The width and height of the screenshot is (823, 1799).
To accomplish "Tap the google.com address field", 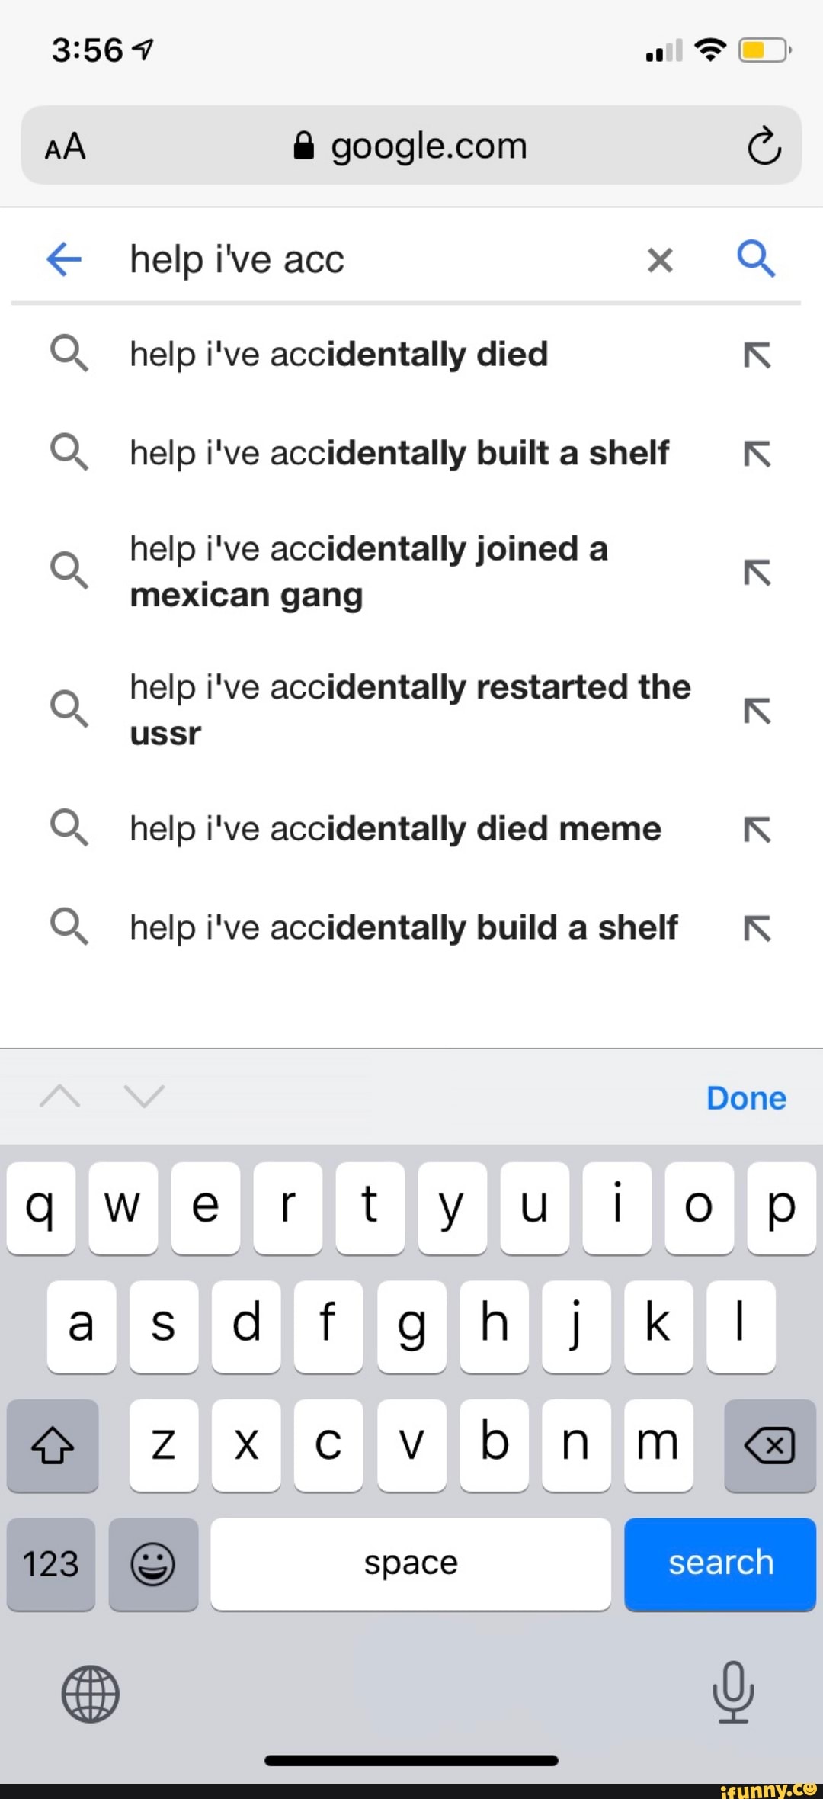I will coord(411,146).
